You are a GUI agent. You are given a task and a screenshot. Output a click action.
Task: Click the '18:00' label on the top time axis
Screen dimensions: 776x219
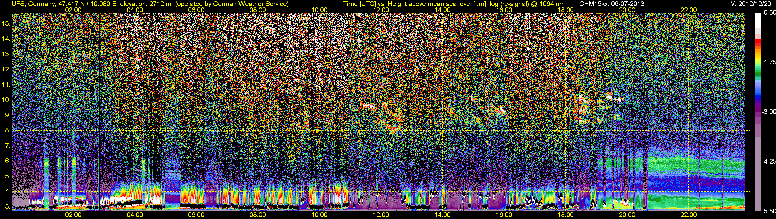point(565,10)
